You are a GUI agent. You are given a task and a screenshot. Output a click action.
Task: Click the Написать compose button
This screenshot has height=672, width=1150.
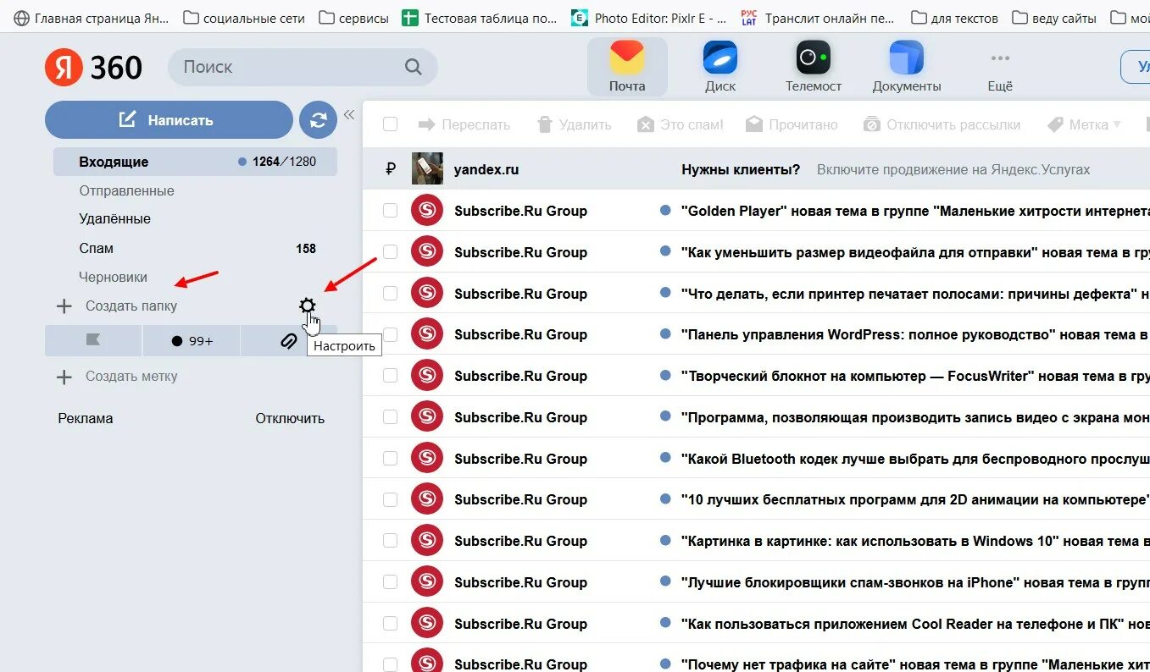pyautogui.click(x=169, y=120)
